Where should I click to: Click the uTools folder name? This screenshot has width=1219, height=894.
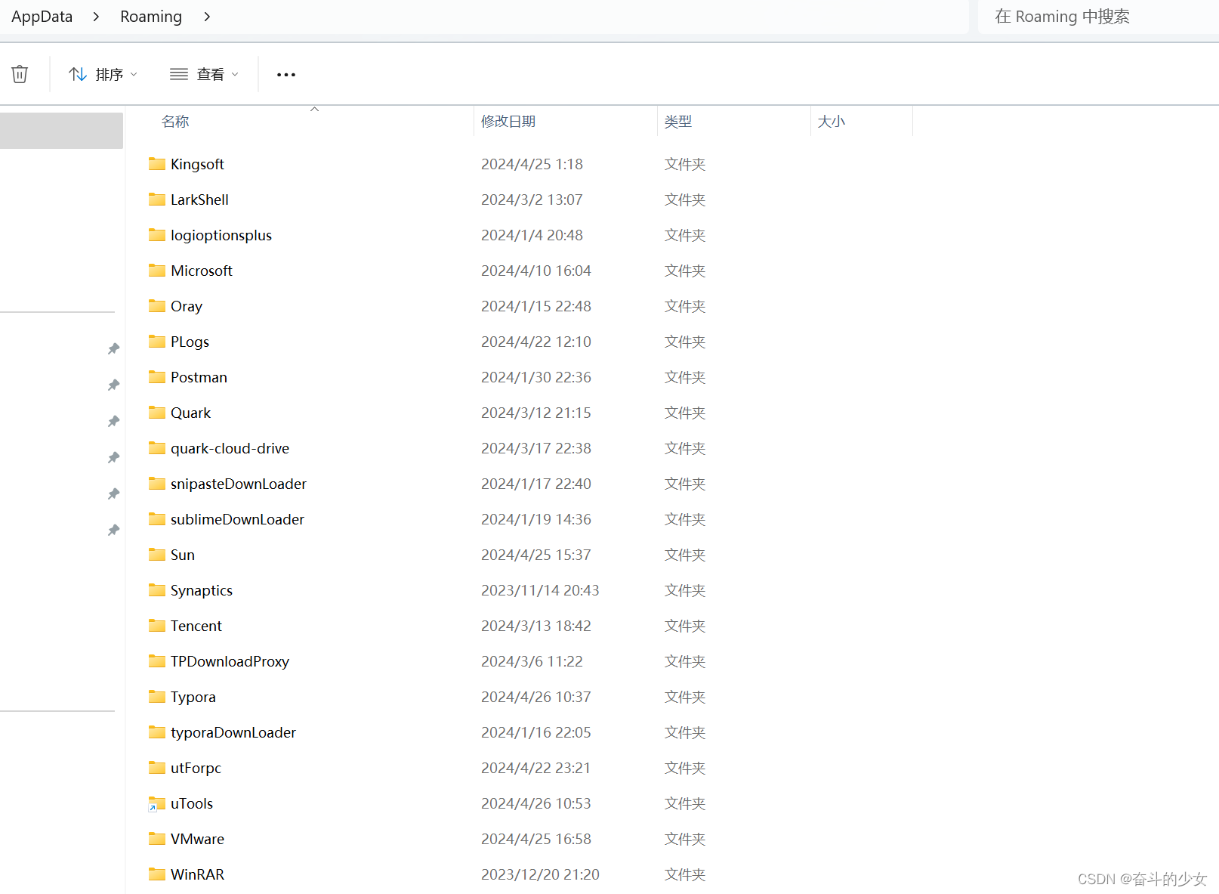192,803
